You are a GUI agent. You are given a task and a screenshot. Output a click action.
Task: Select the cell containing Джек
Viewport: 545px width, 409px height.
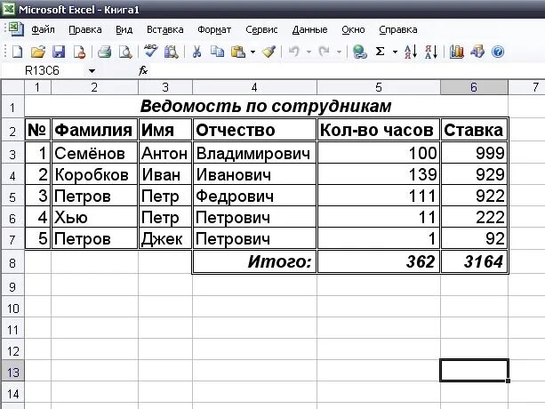point(165,238)
